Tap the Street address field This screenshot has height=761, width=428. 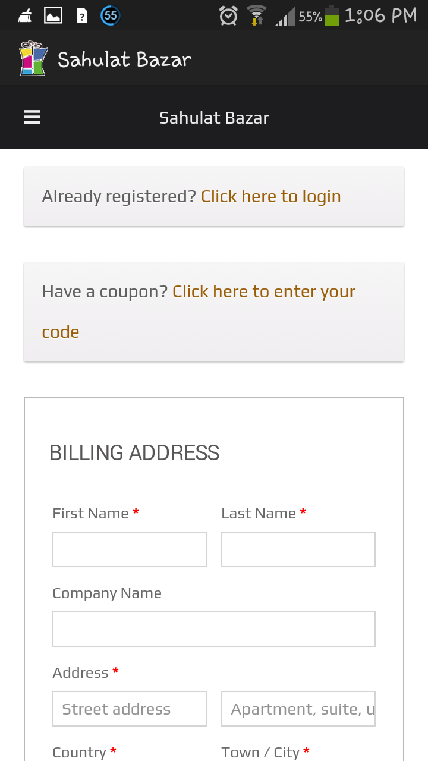click(130, 709)
